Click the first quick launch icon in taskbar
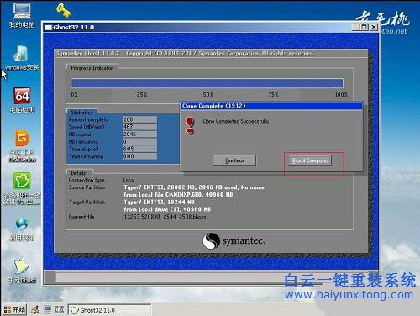The height and width of the screenshot is (316, 420). [x=35, y=310]
